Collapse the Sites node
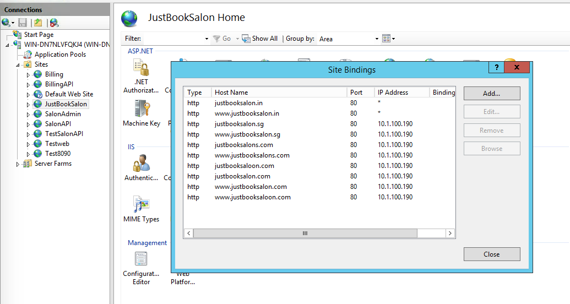Screen dimensions: 570x304 18,65
